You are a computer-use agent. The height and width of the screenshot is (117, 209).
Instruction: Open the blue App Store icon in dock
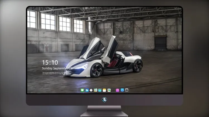[x=122, y=90]
